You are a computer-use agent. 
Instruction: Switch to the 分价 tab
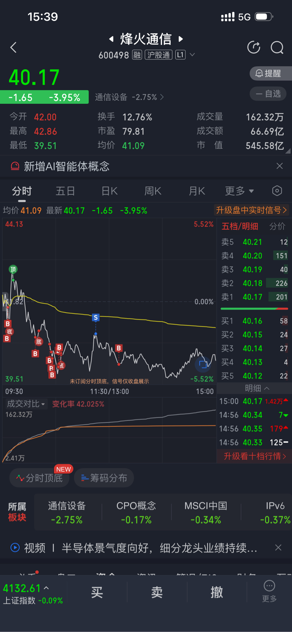pyautogui.click(x=277, y=227)
